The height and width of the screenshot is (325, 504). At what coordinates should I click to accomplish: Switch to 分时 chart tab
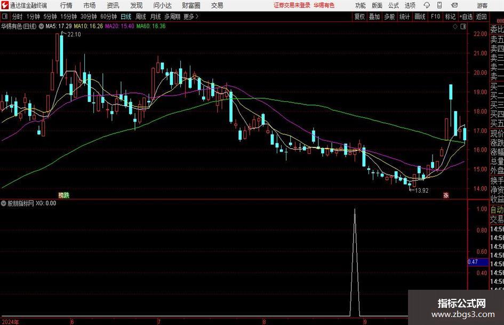pos(17,17)
